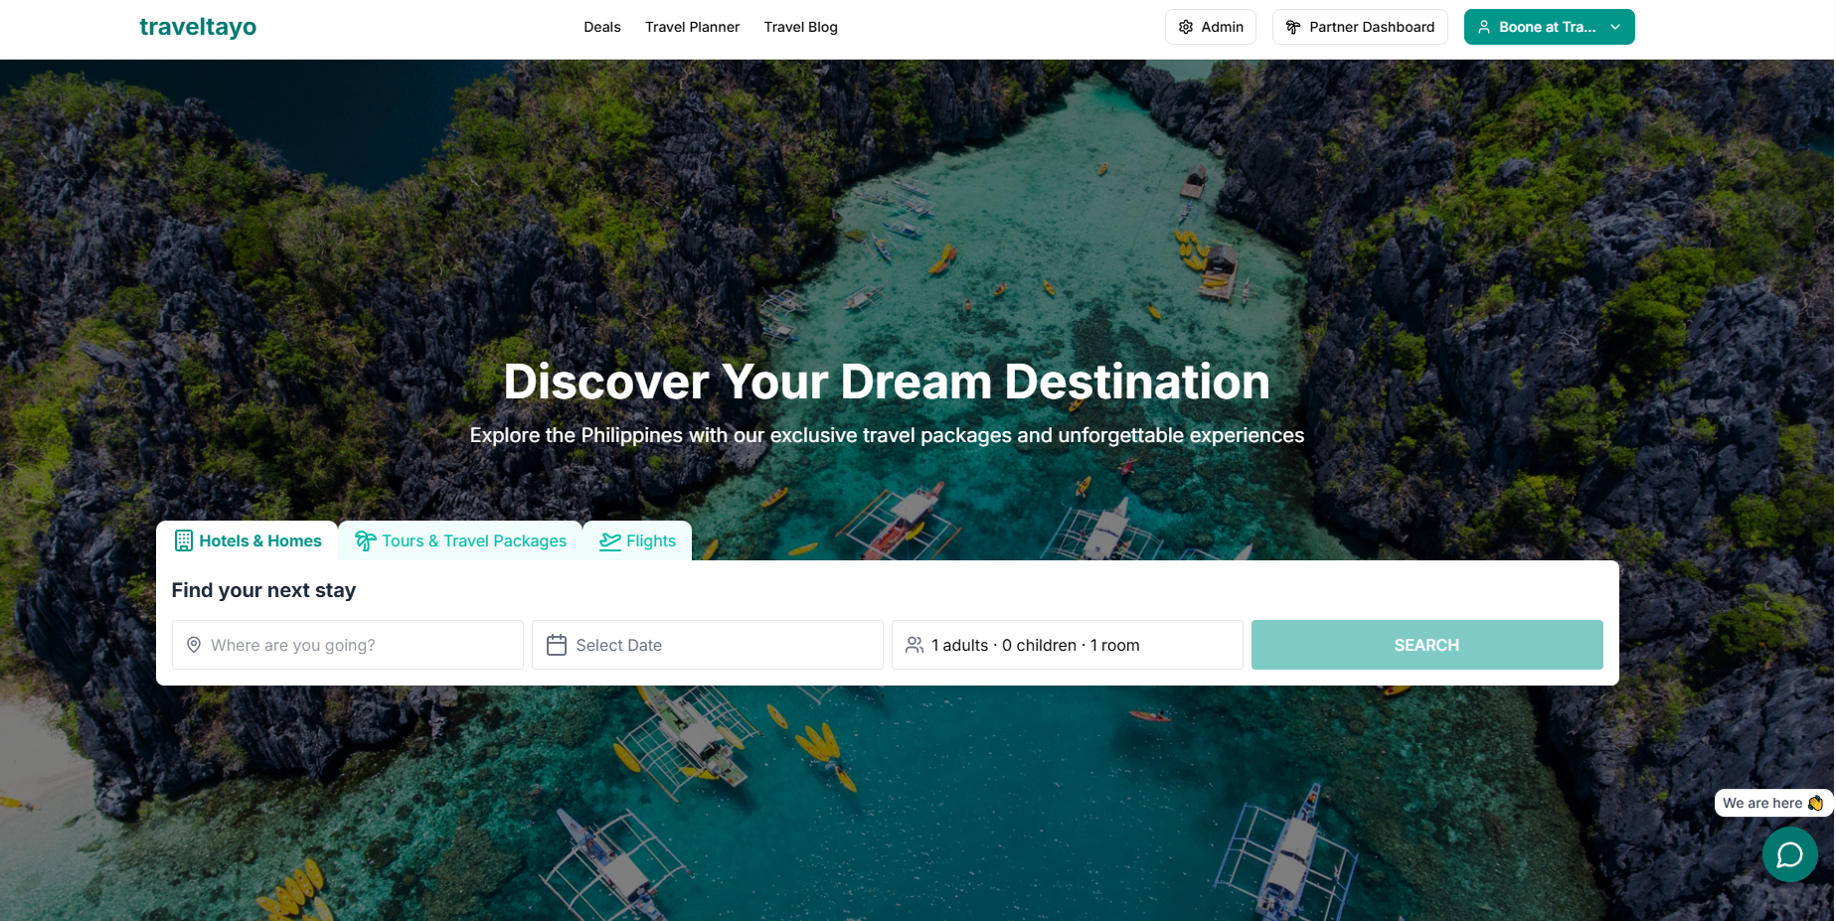Image resolution: width=1836 pixels, height=921 pixels.
Task: Click the calendar icon
Action: 557,645
